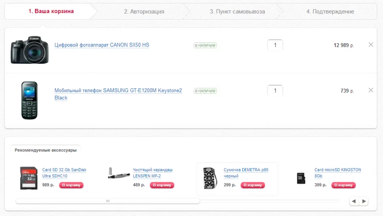Add LENSPEN MP-2 pencil to cart
This screenshot has height=216, width=383.
click(x=162, y=185)
